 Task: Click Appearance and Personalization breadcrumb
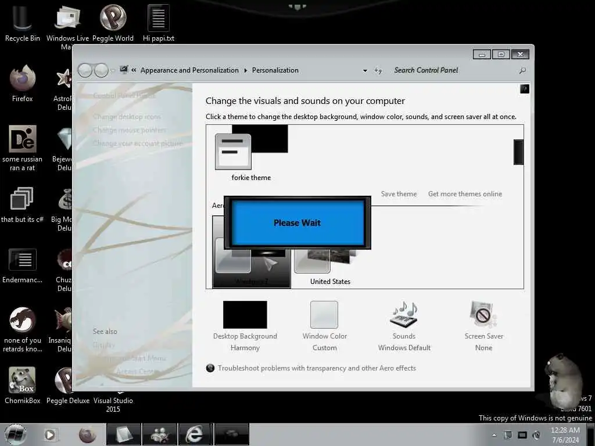pos(189,70)
